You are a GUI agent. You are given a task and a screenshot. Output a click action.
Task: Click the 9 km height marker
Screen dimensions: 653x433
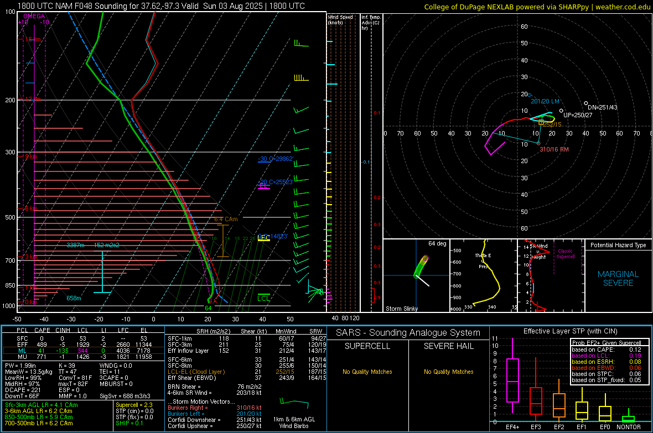tap(31, 157)
